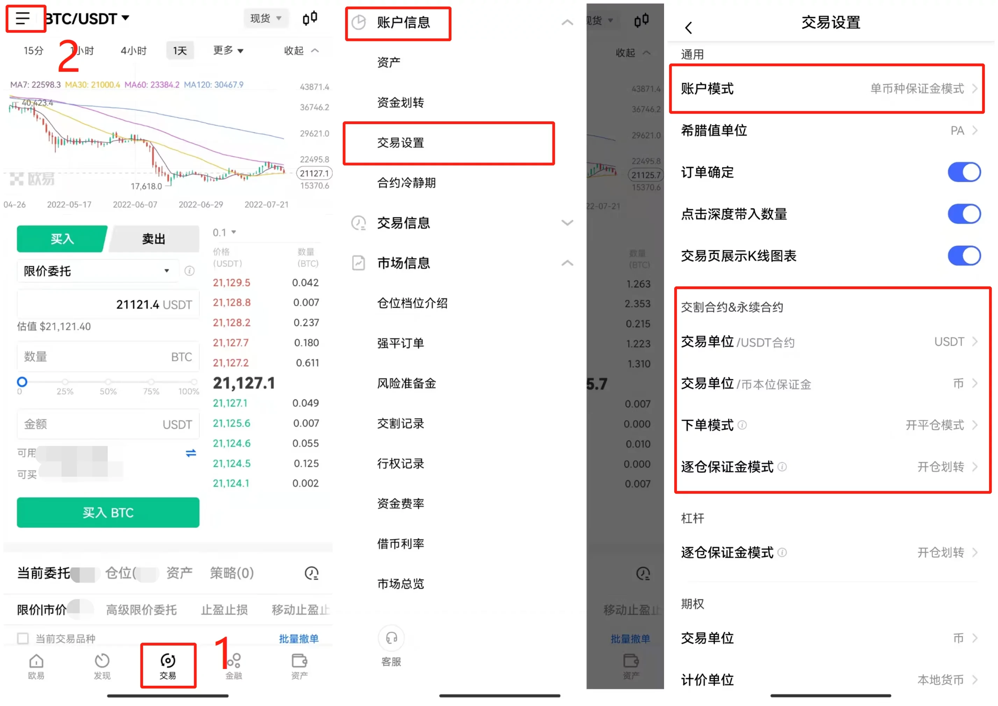Open the order history clock icon
998x706 pixels.
311,574
